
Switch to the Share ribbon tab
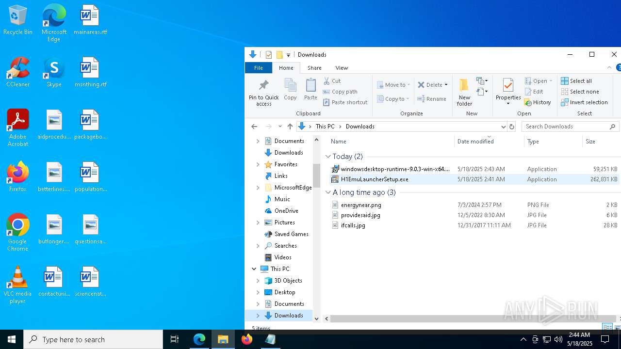[314, 68]
